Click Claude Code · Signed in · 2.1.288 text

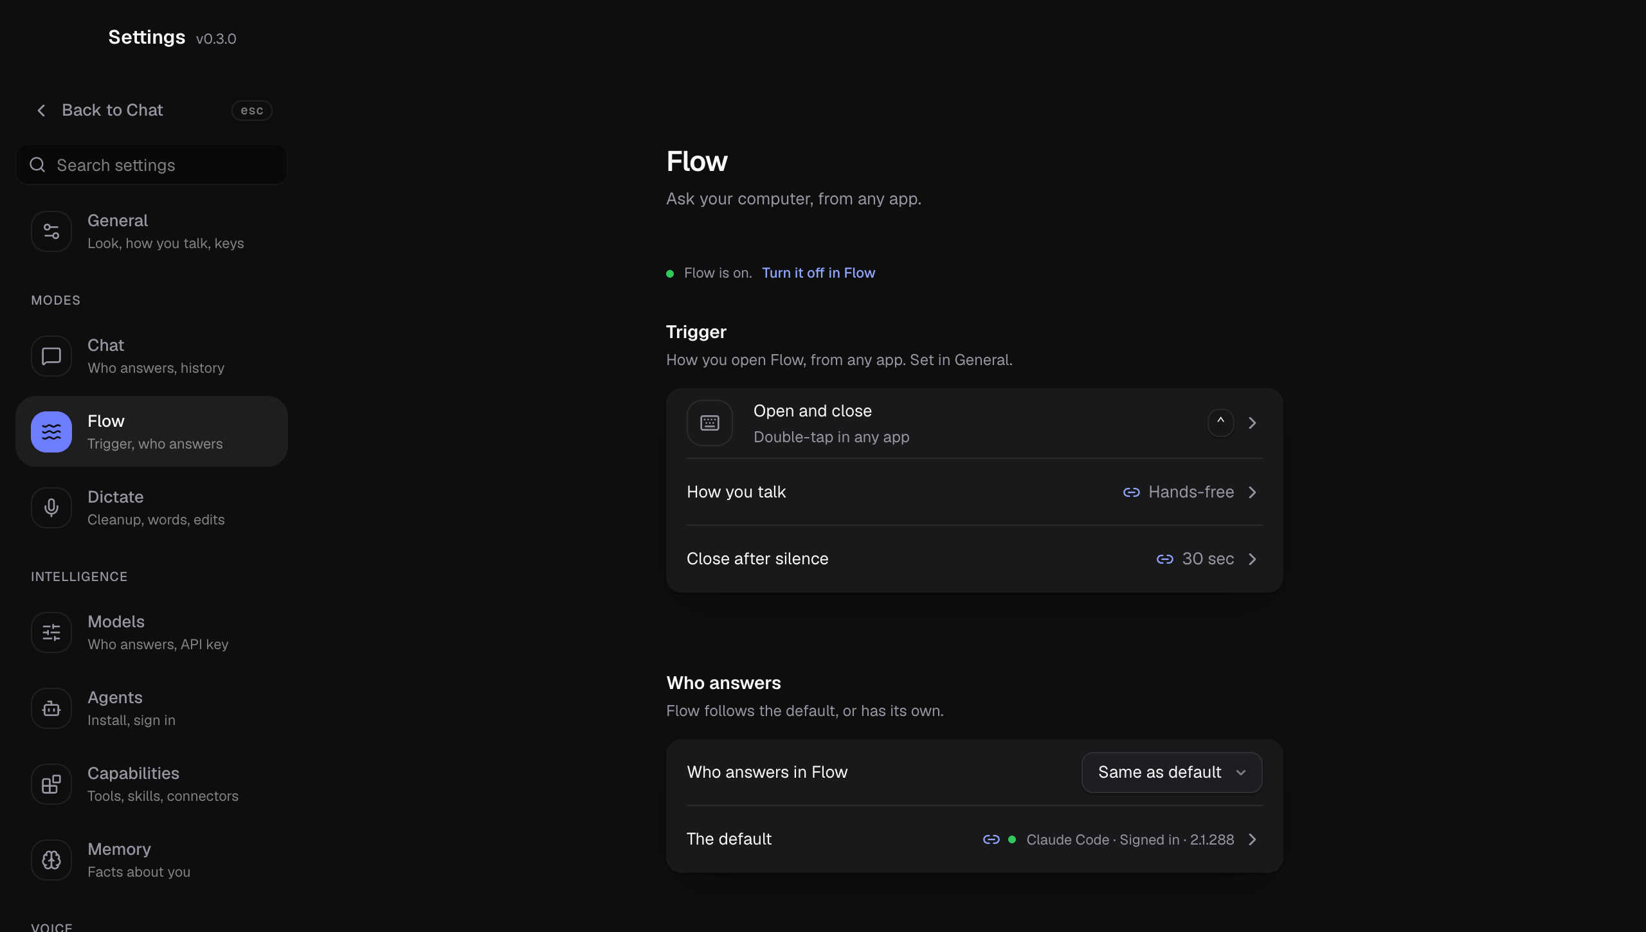(x=1130, y=840)
